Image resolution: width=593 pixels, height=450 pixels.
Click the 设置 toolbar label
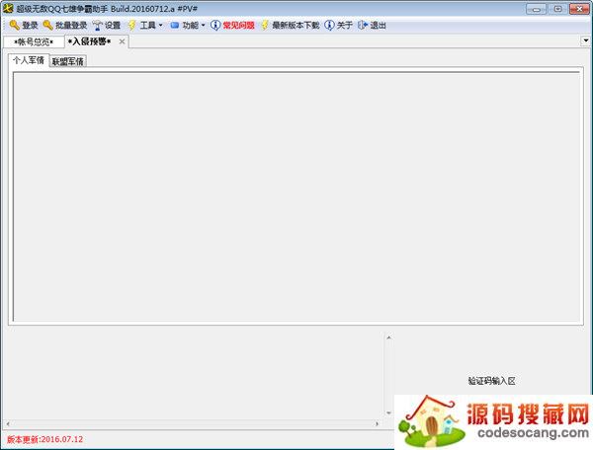pyautogui.click(x=113, y=26)
